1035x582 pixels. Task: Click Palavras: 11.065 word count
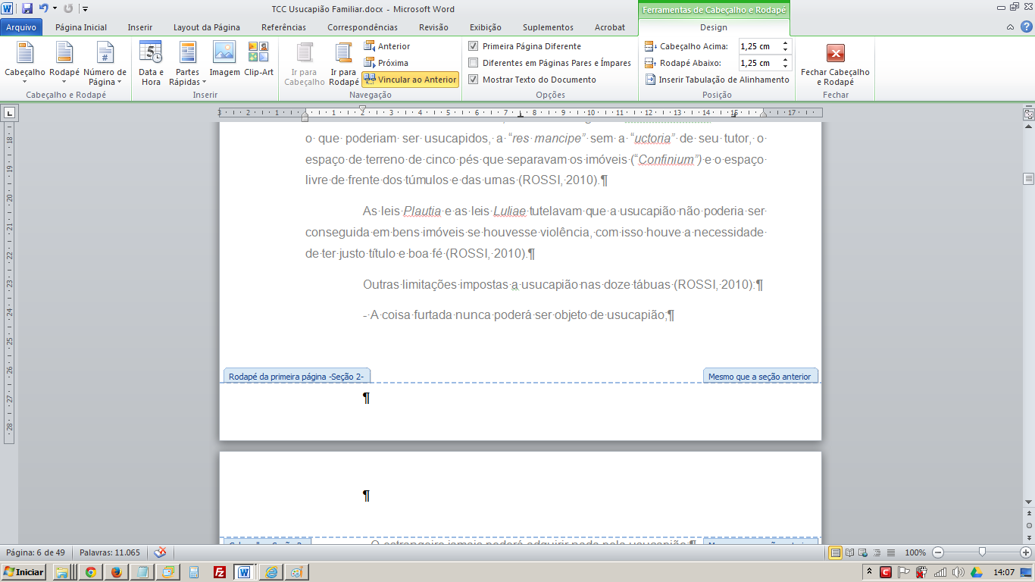[110, 552]
